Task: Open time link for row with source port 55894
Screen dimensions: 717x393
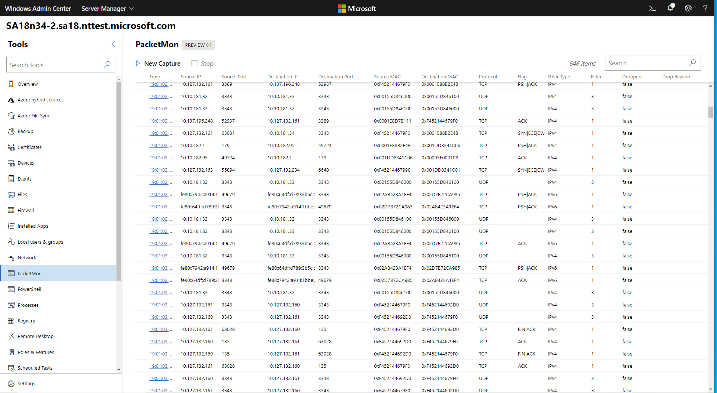Action: point(160,170)
